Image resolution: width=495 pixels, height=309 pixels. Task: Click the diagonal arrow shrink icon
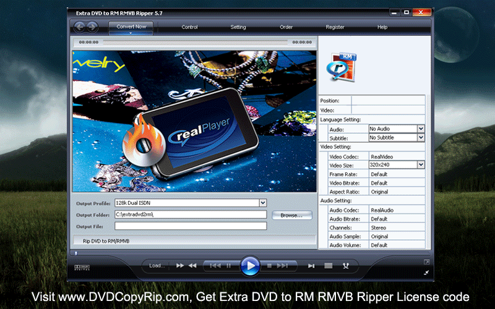click(x=426, y=273)
